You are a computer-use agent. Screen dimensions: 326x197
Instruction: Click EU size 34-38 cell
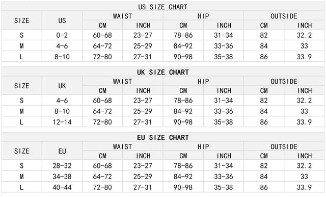(62, 177)
